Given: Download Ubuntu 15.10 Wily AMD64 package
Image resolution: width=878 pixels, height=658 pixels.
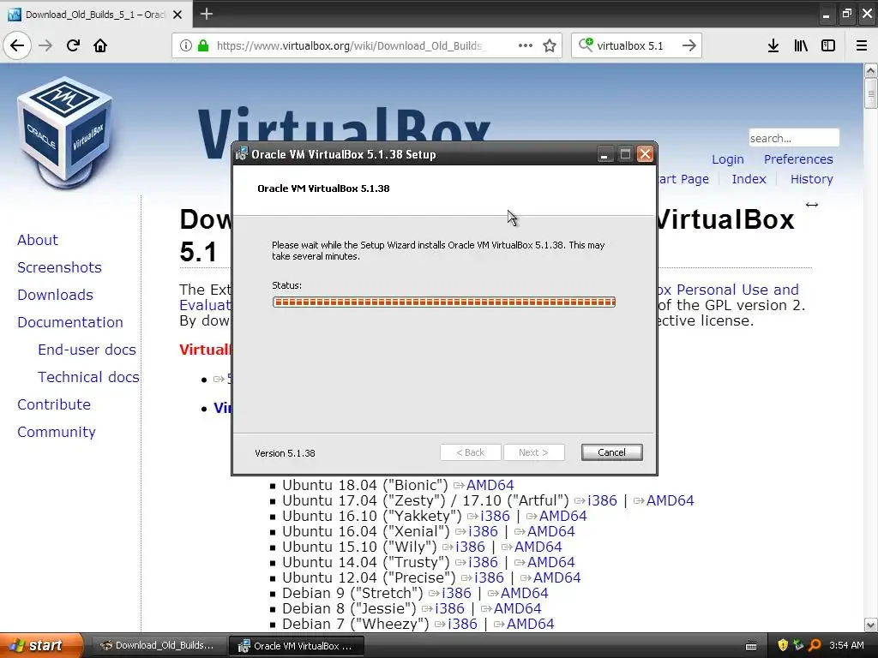Looking at the screenshot, I should point(538,547).
